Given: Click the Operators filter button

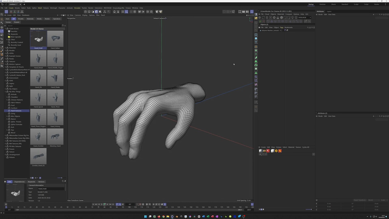Looking at the screenshot, I should tap(57, 19).
